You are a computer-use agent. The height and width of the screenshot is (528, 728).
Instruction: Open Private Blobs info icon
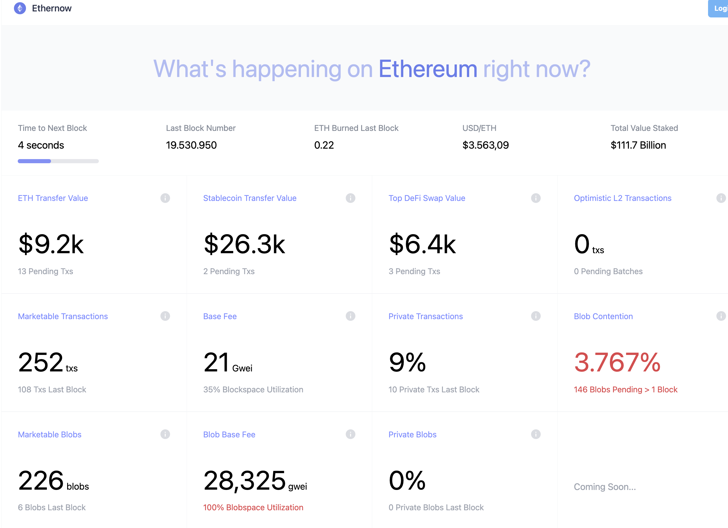click(535, 434)
